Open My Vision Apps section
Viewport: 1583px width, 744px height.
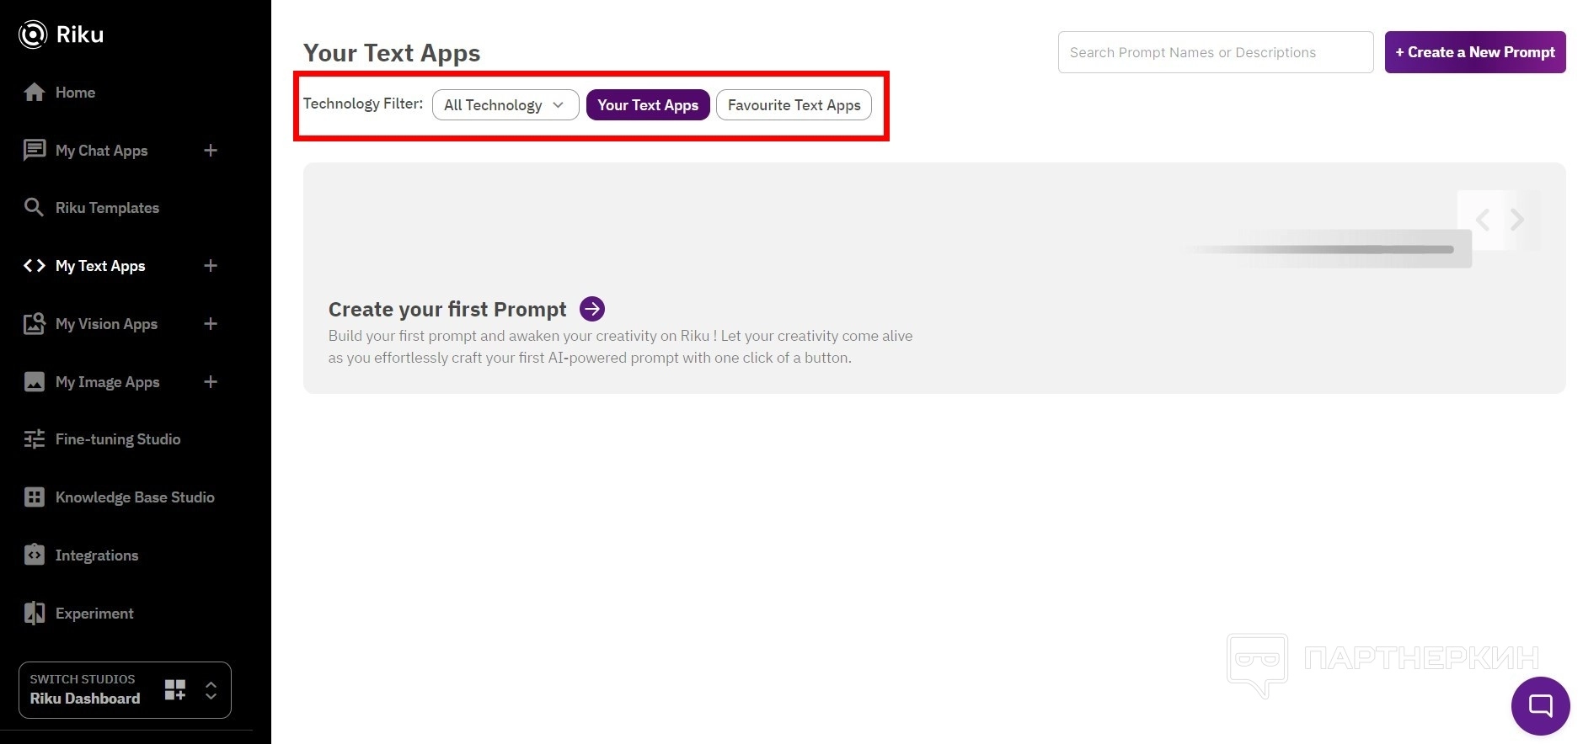pos(106,324)
